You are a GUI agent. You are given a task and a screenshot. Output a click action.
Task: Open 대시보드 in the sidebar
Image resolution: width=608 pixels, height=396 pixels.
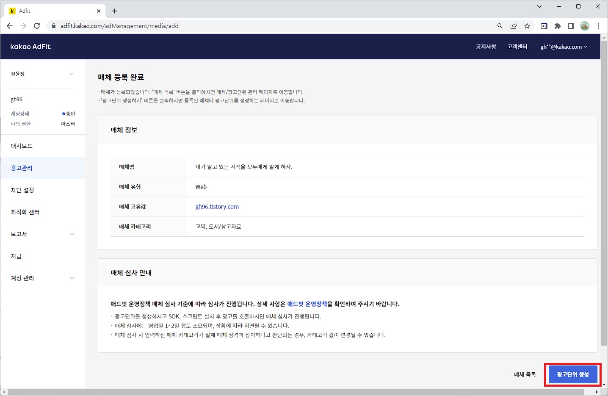click(x=42, y=146)
